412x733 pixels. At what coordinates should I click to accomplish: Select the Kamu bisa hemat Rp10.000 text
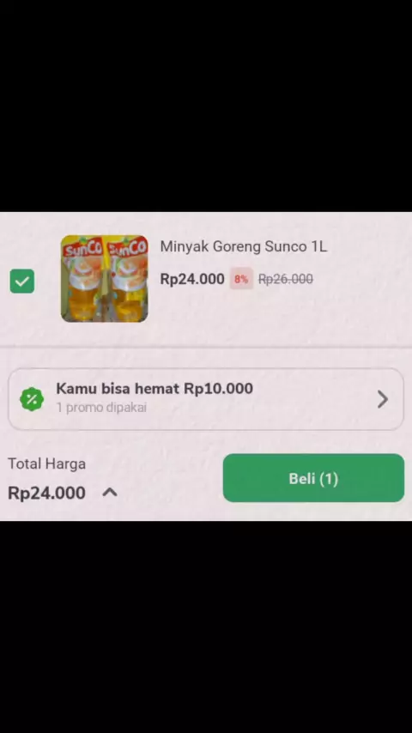point(154,389)
